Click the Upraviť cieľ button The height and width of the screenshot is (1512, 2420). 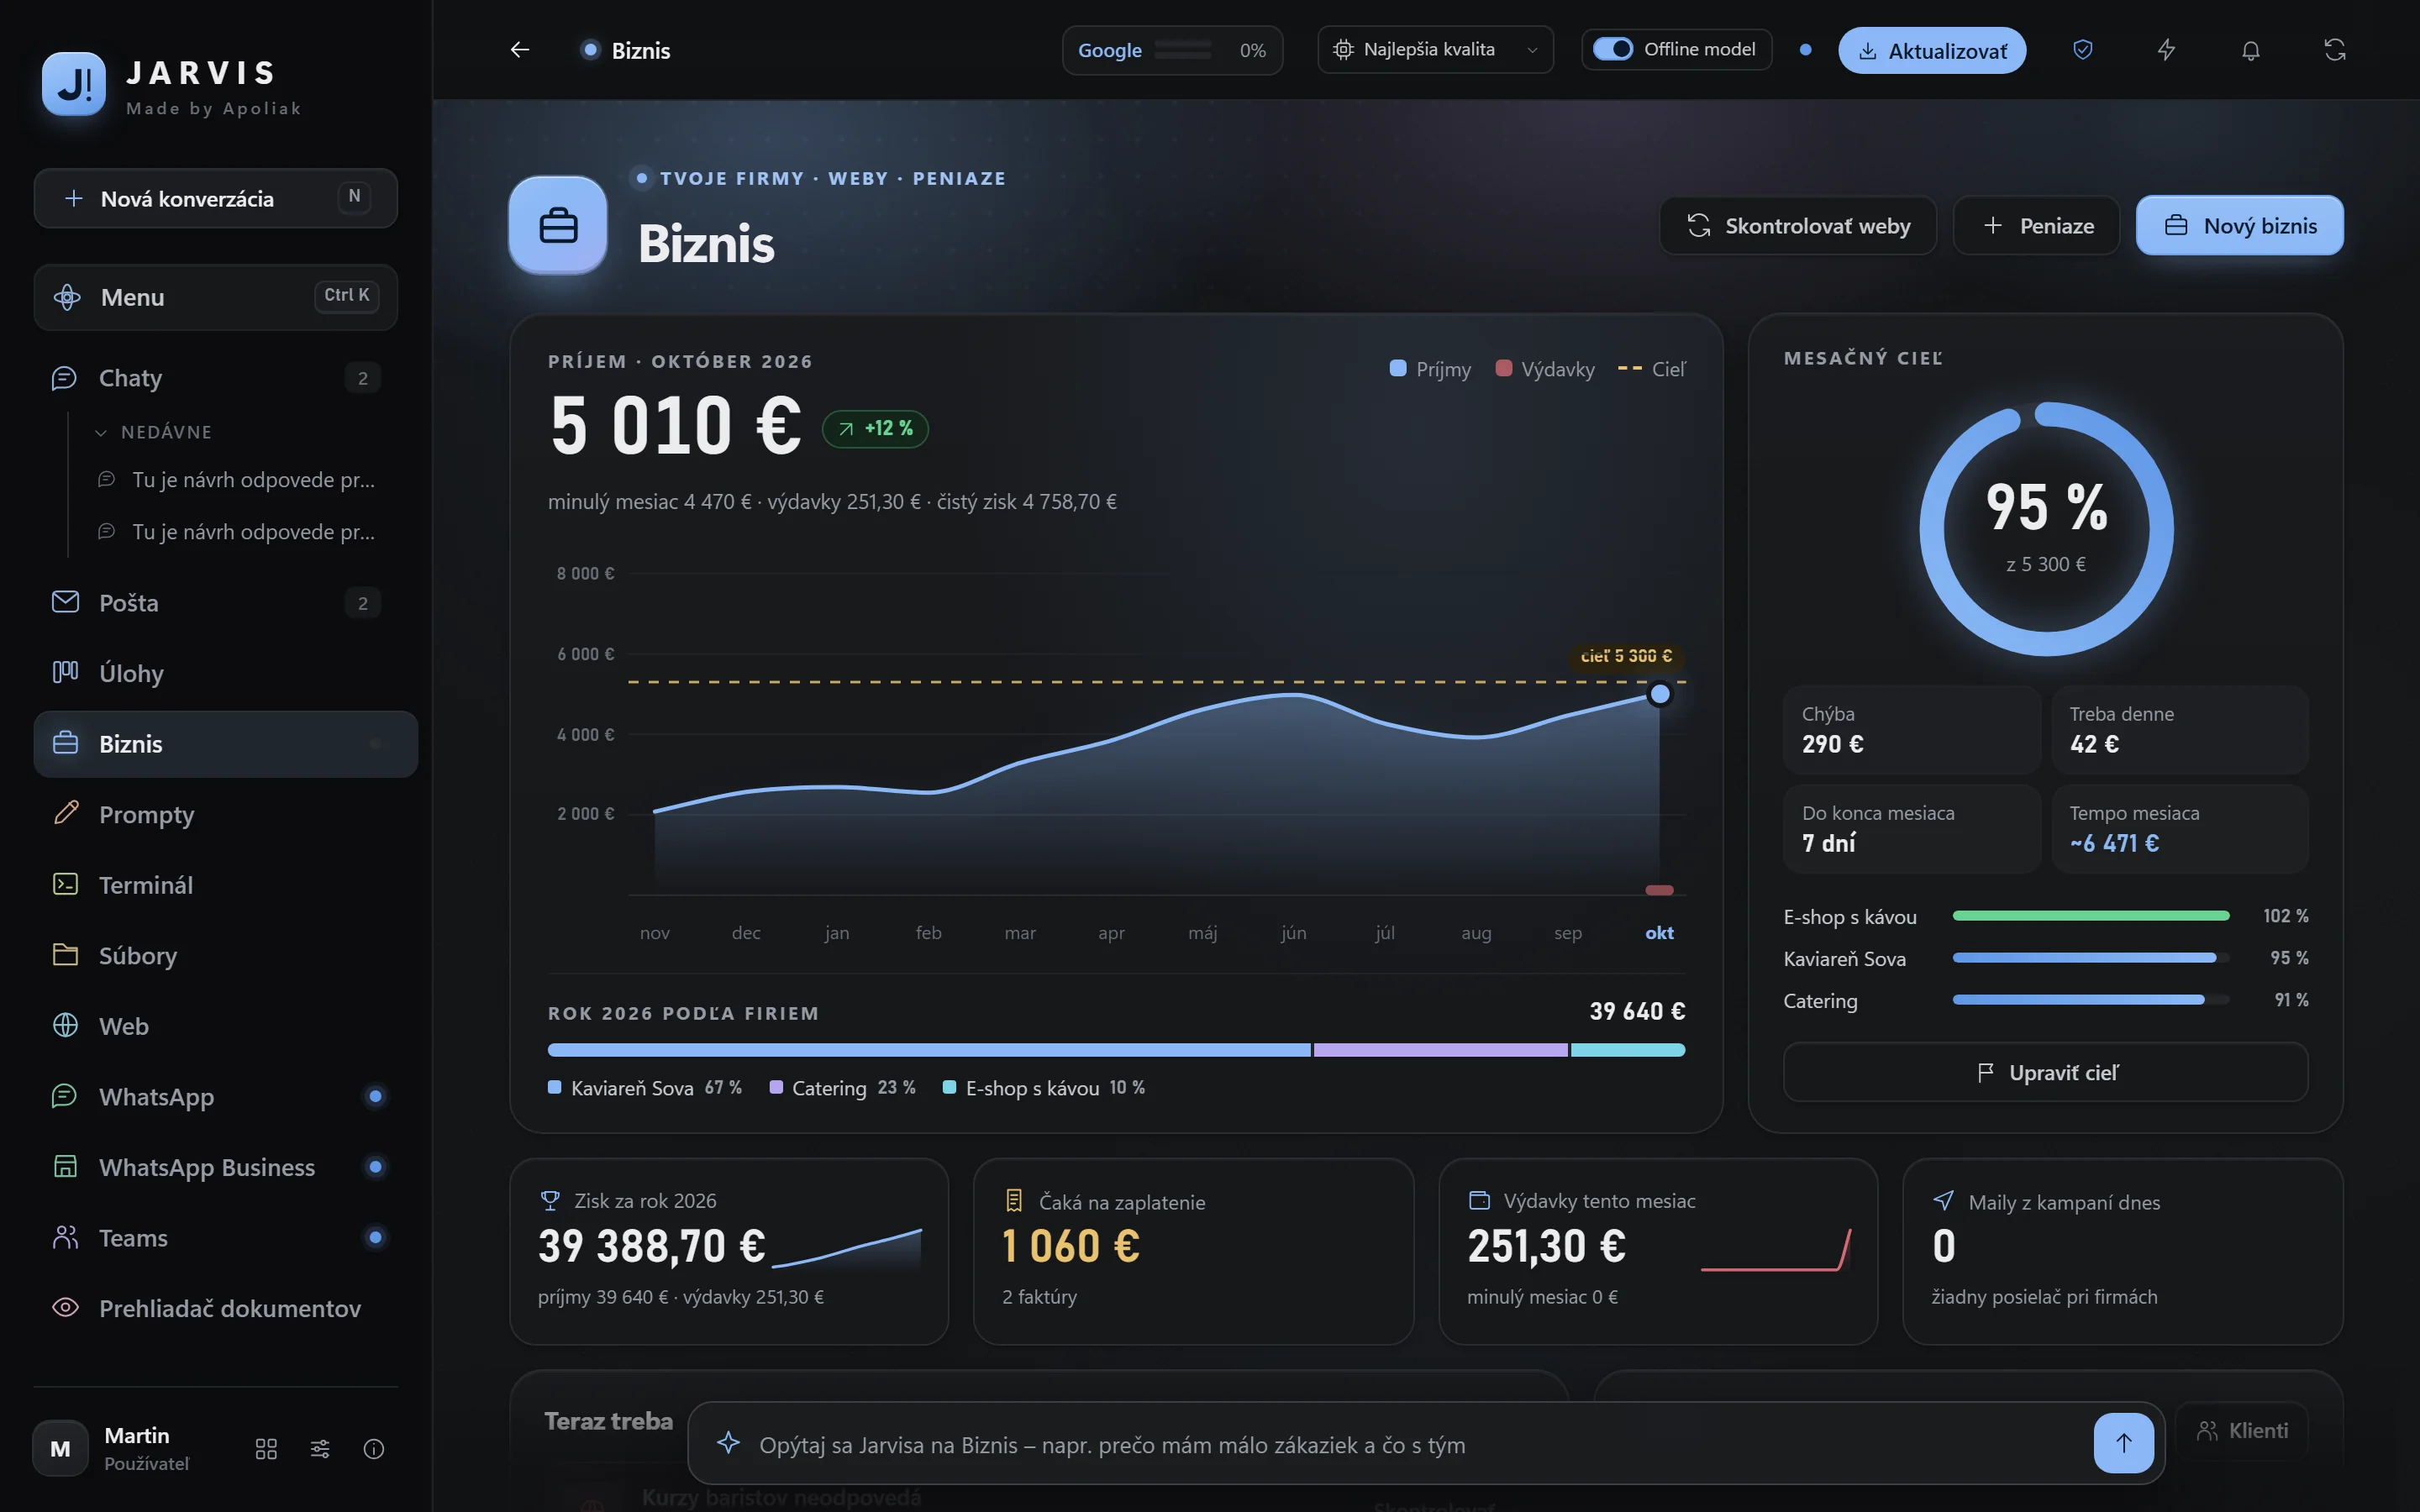(x=2045, y=1072)
